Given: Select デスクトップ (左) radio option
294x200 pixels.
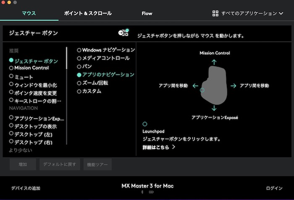Looking at the screenshot, I should [11, 133].
